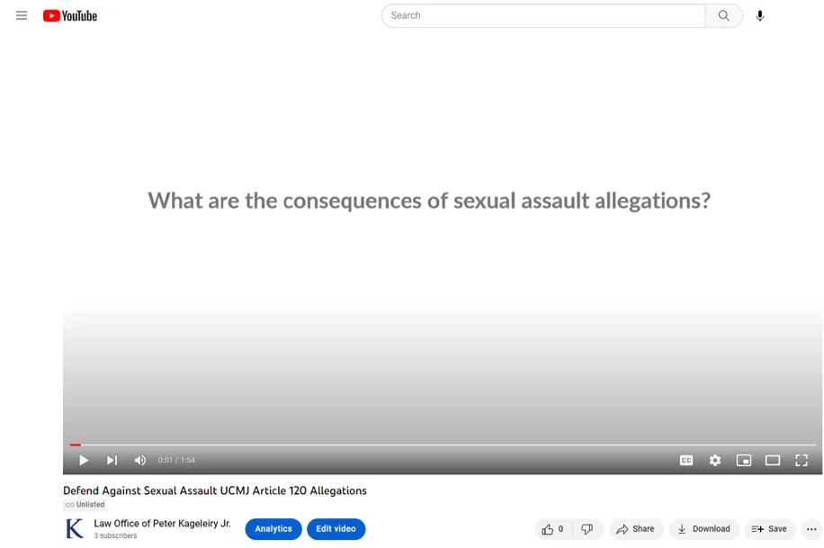Click the channel K avatar

tap(75, 528)
